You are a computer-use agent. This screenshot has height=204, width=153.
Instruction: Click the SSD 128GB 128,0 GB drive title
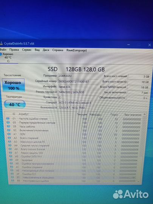76,69
